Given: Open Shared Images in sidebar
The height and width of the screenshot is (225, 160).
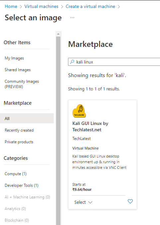Looking at the screenshot, I should [18, 70].
